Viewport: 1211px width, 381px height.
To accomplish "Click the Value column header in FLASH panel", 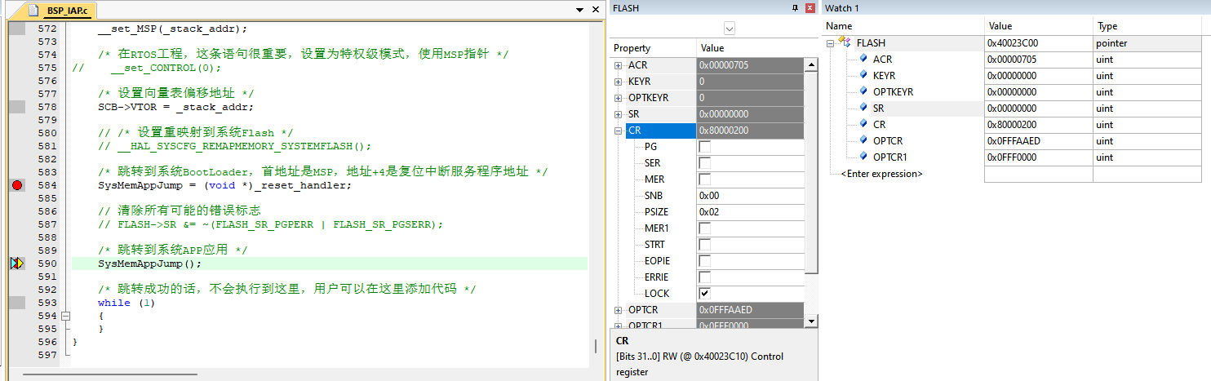I will click(x=757, y=48).
